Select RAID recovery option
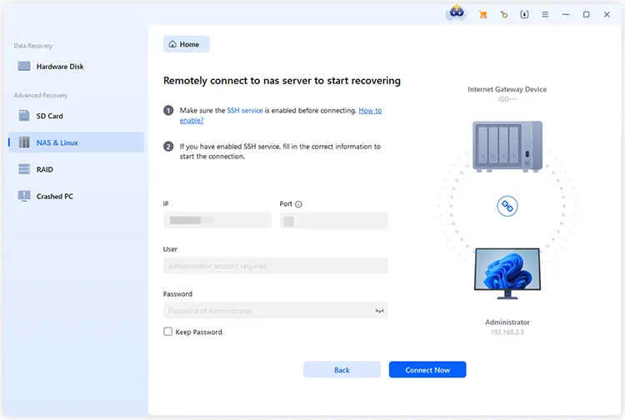Viewport: 625px width, 420px height. [x=76, y=169]
